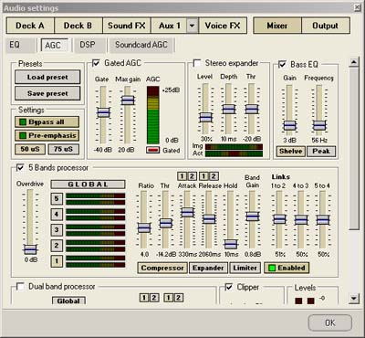Enable the Dual band processor checkbox
Image resolution: width=365 pixels, height=338 pixels.
click(20, 287)
